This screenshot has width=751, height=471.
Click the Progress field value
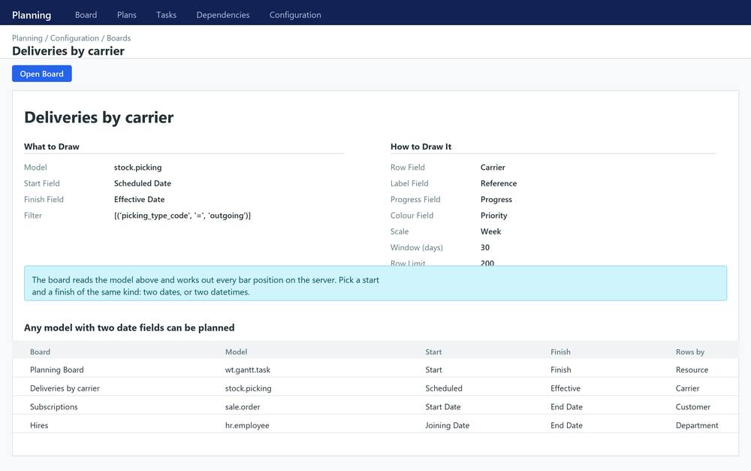click(496, 199)
